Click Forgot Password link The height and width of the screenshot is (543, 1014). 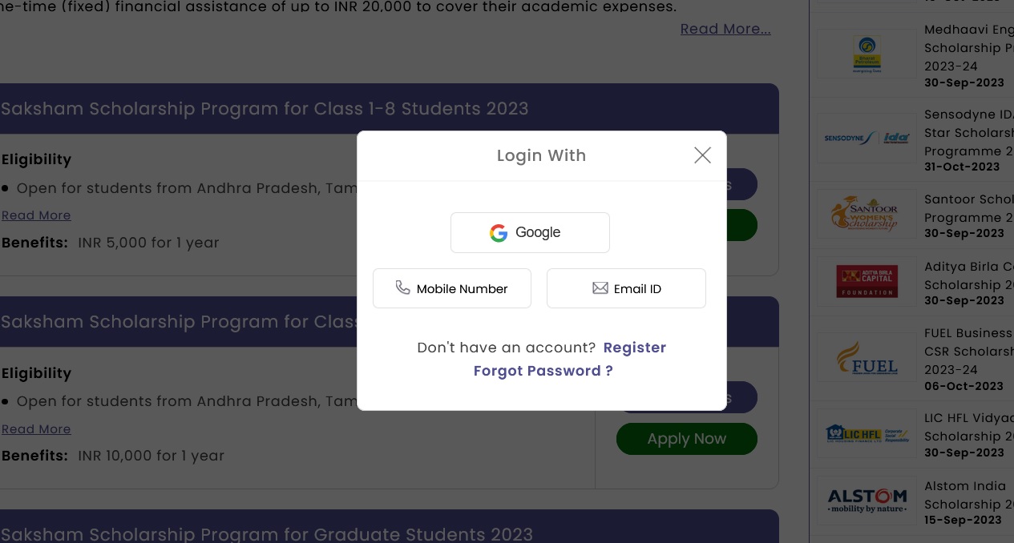click(543, 371)
